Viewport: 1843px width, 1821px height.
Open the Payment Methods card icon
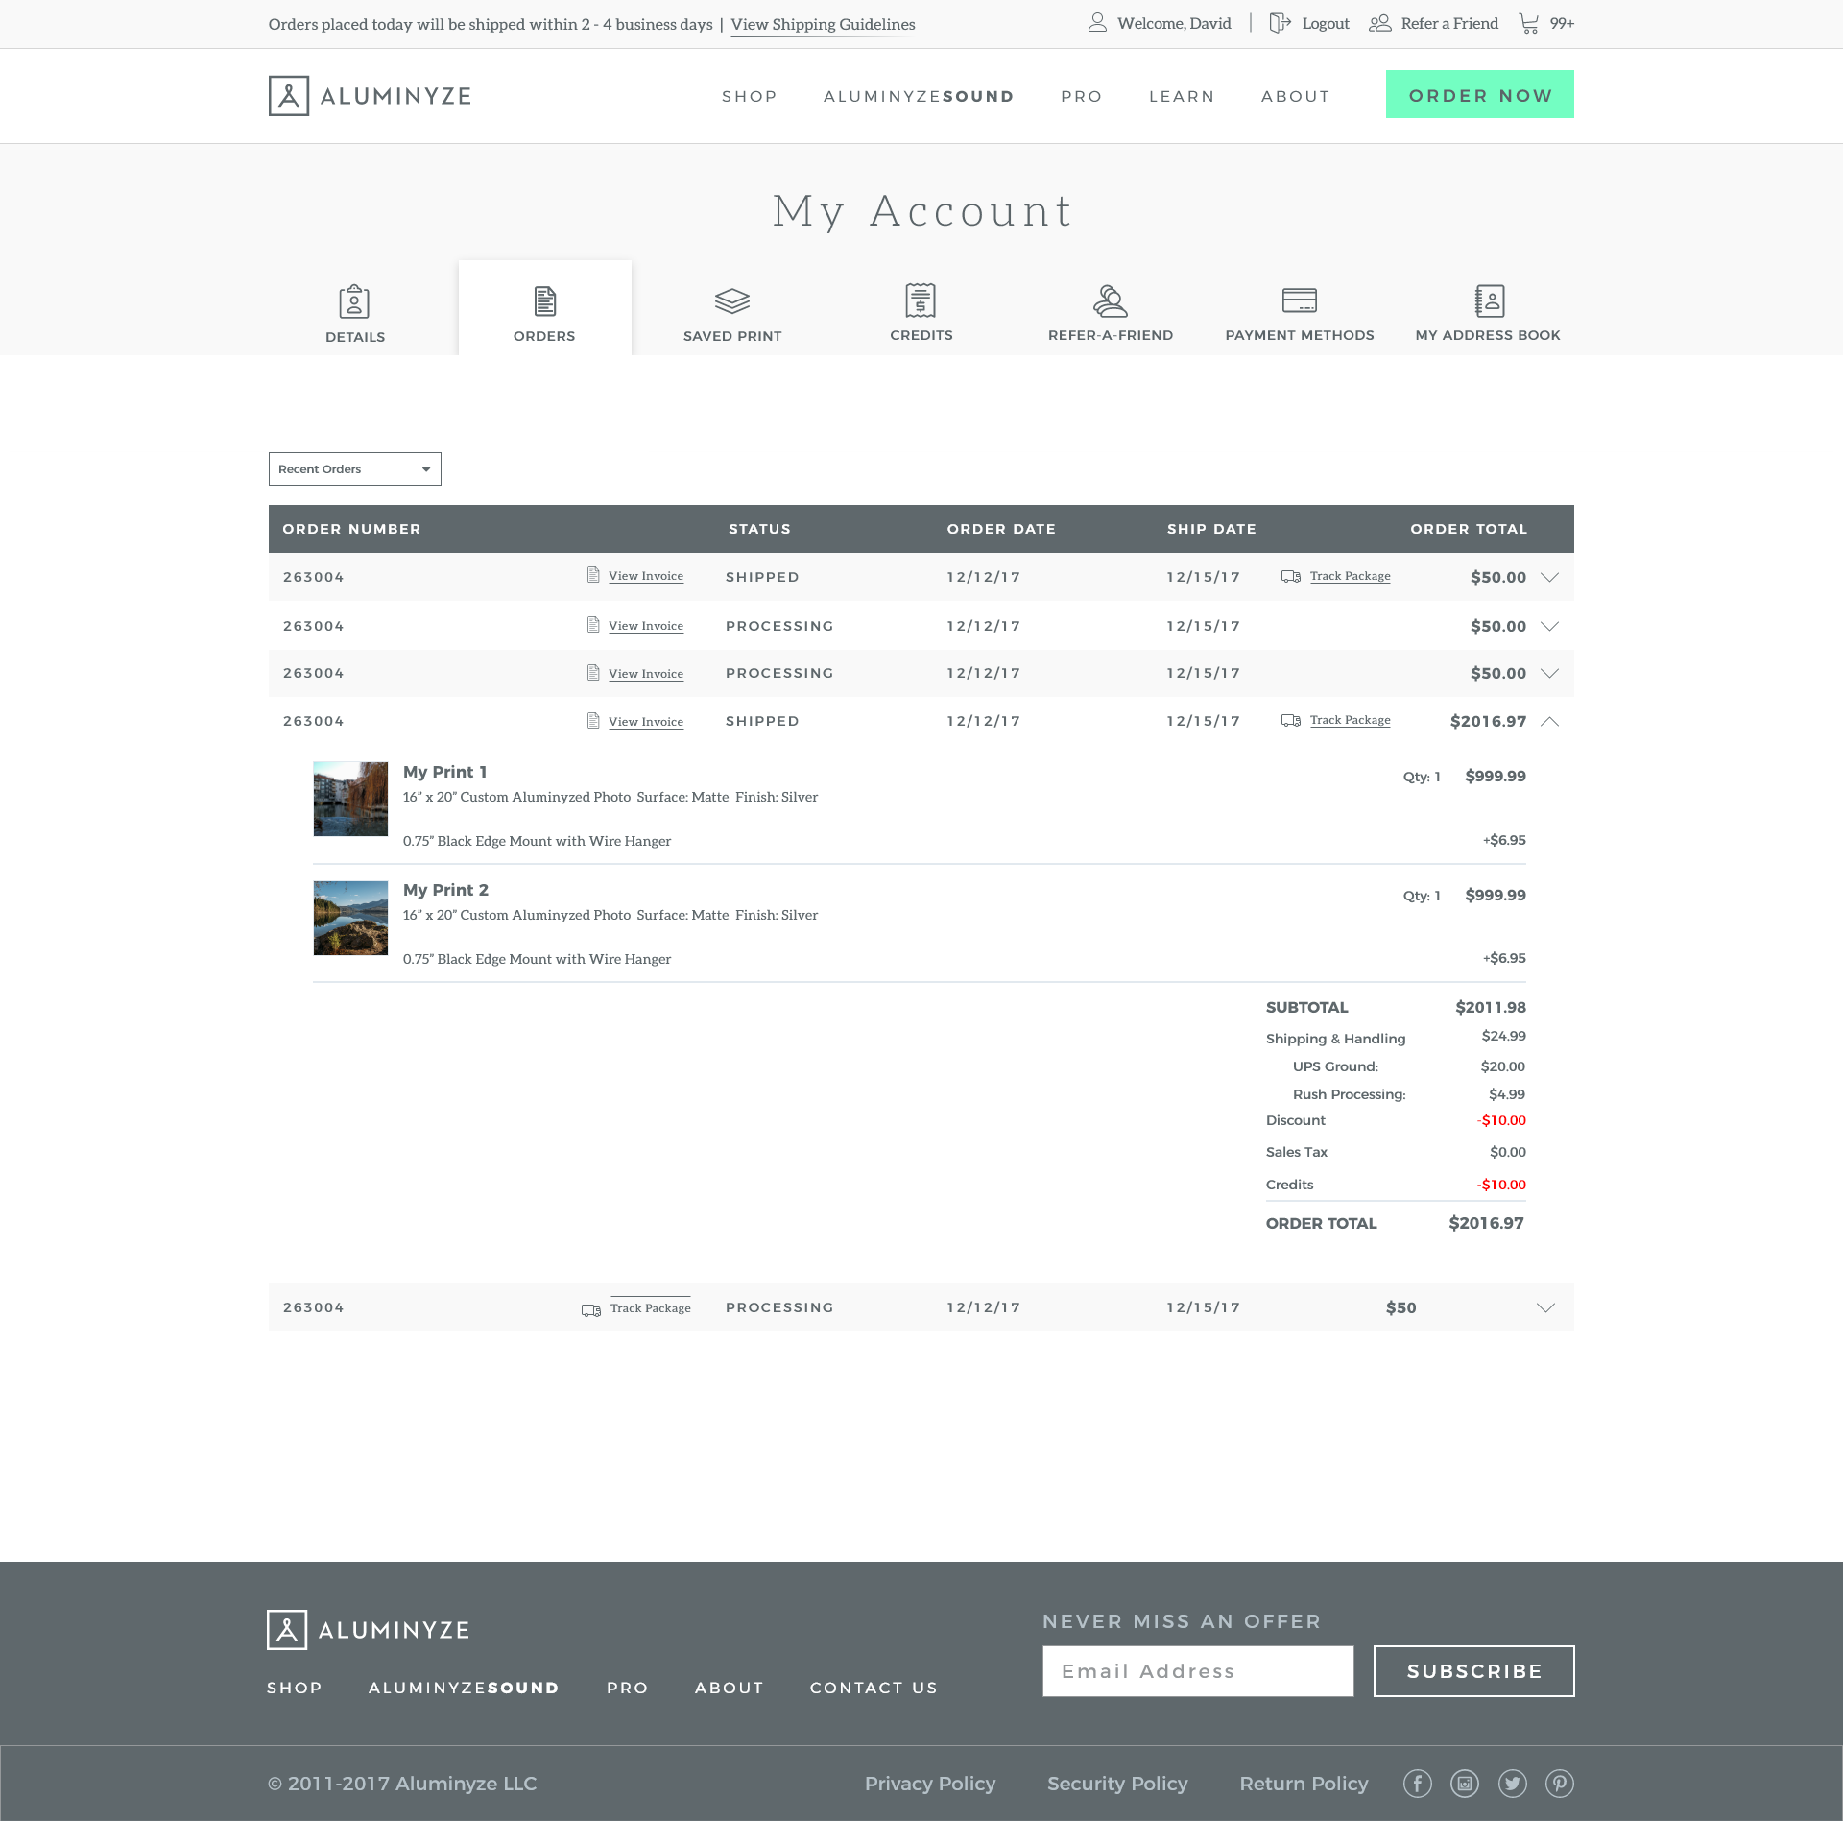point(1299,300)
